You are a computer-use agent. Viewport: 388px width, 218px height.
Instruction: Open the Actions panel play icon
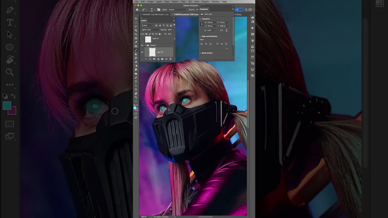253,28
